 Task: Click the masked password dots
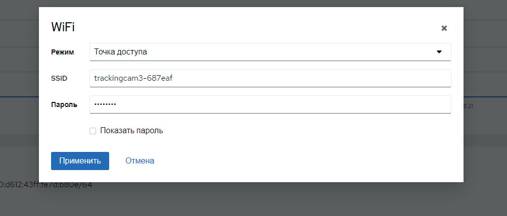point(105,104)
